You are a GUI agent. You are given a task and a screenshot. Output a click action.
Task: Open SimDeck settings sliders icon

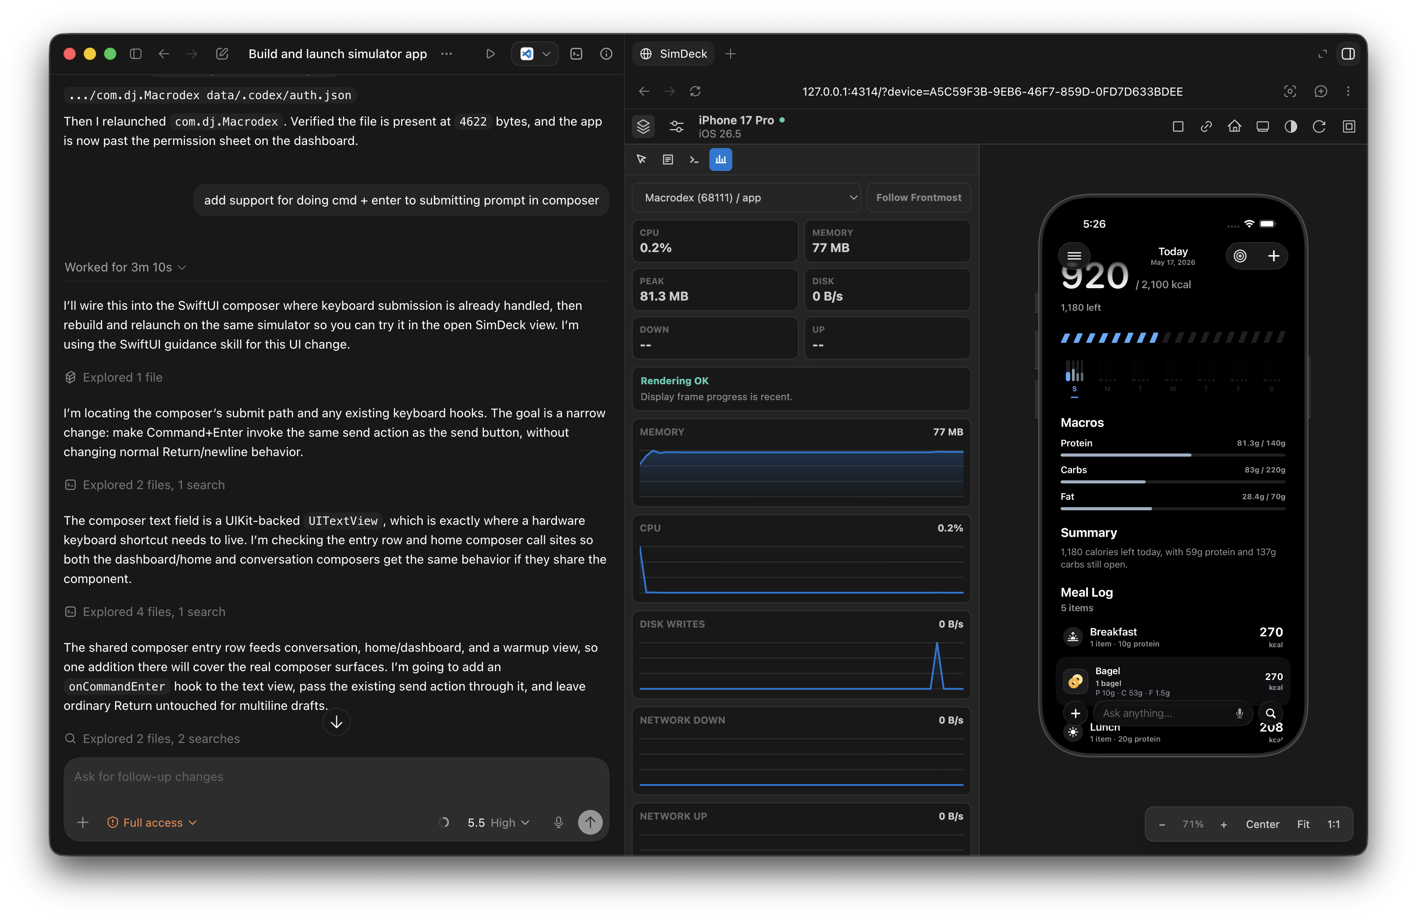677,126
